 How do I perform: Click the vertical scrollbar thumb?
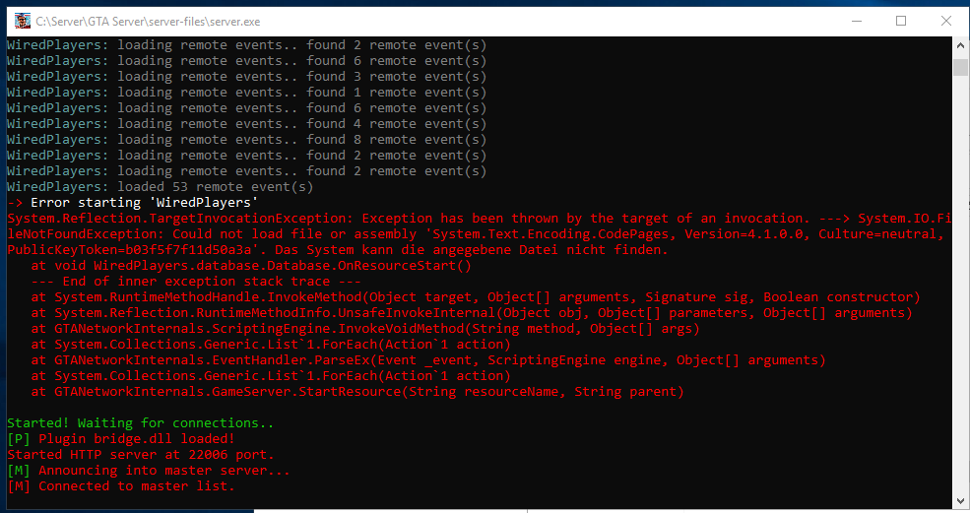960,66
